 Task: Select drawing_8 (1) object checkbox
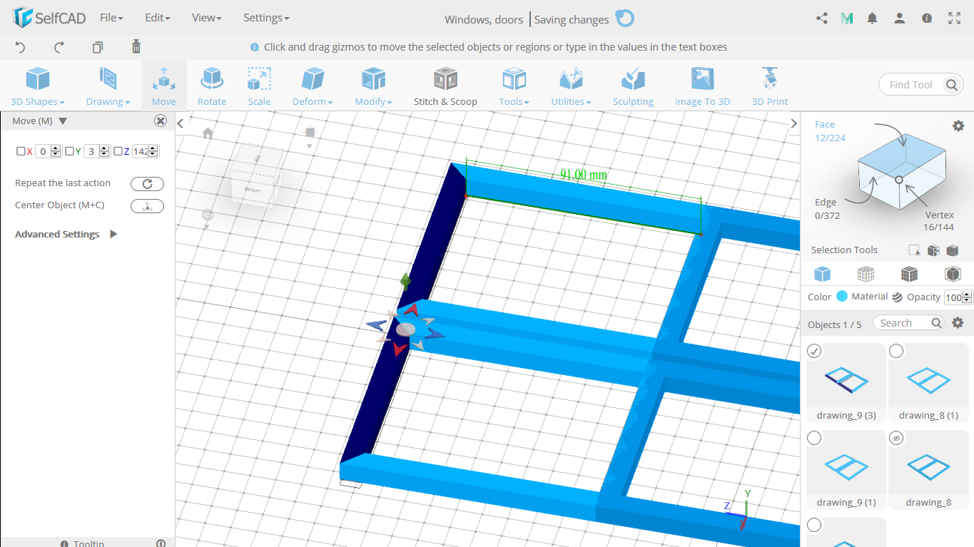tap(896, 351)
